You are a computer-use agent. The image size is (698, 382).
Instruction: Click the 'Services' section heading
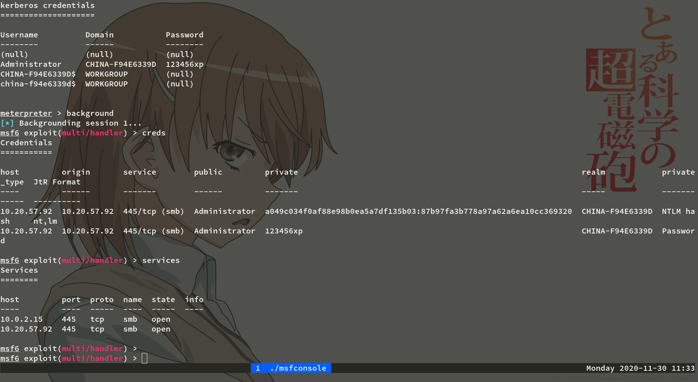pos(19,270)
